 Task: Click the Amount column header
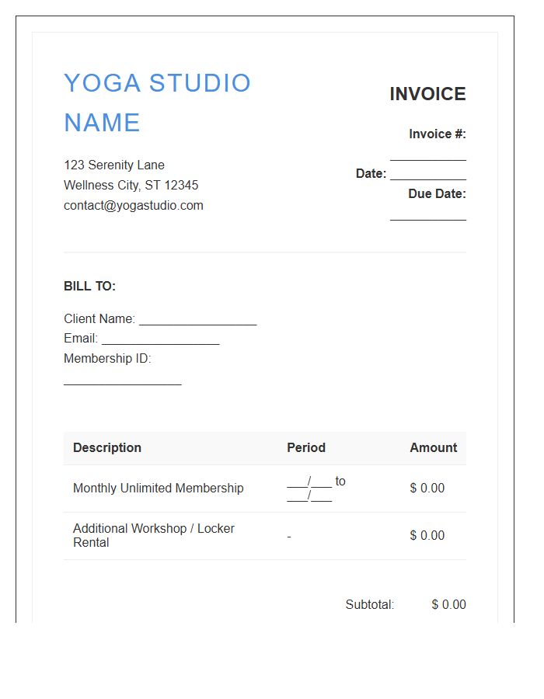pos(434,447)
